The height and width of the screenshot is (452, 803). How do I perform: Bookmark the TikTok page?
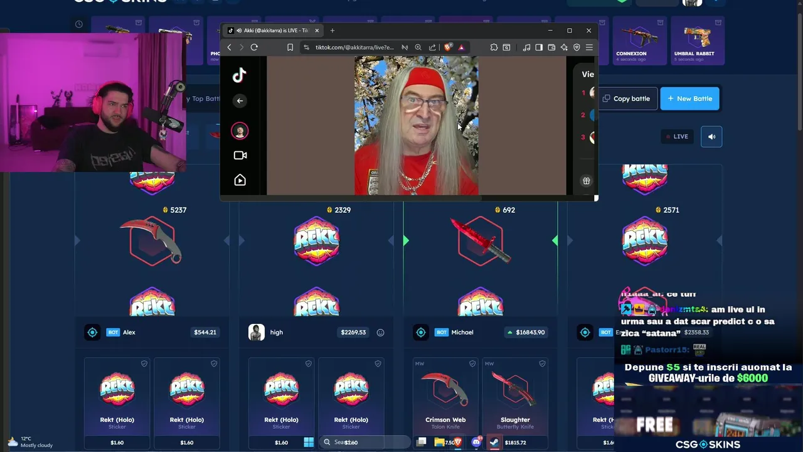tap(290, 47)
